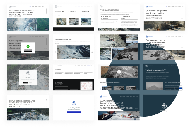190x128 pixels.
Task: Open the truck quarry photo under 'Our work is guided'
Action: point(165,26)
